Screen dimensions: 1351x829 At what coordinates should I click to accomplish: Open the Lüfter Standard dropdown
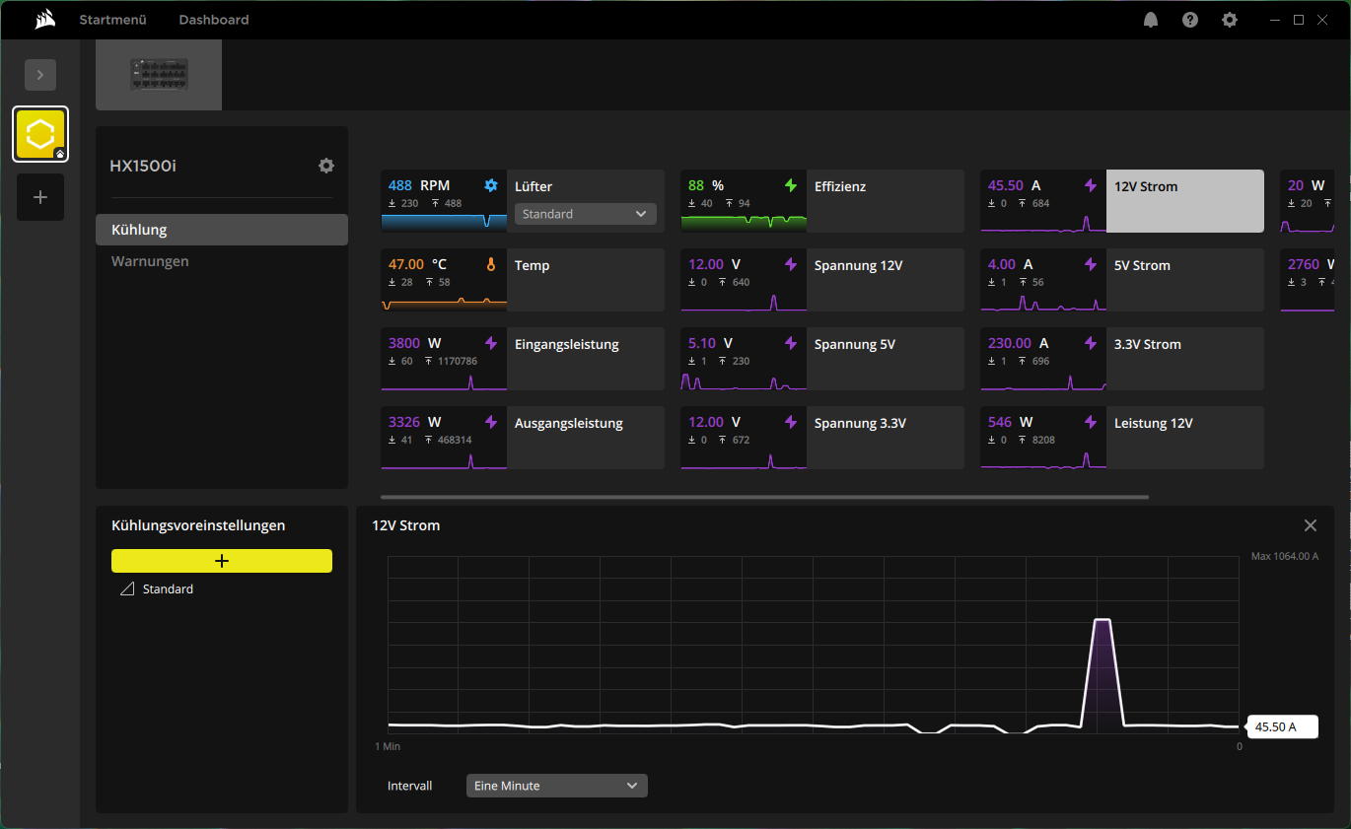click(x=586, y=214)
